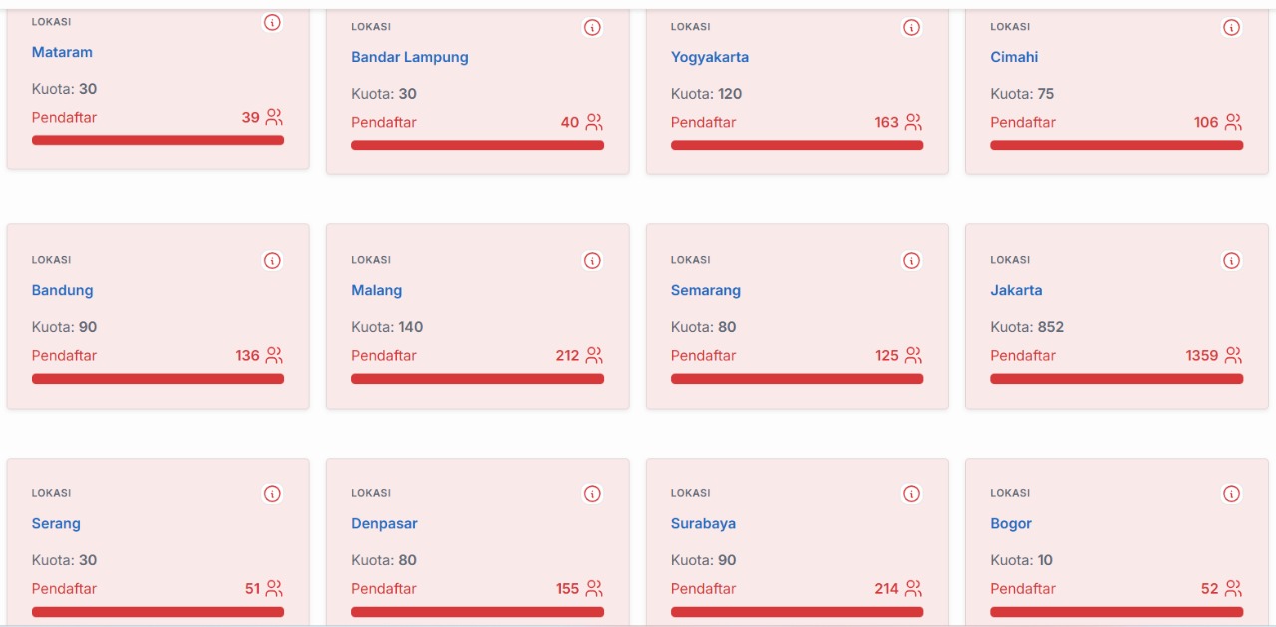1276x627 pixels.
Task: Click the info icon on Bogor card
Action: [x=1231, y=494]
